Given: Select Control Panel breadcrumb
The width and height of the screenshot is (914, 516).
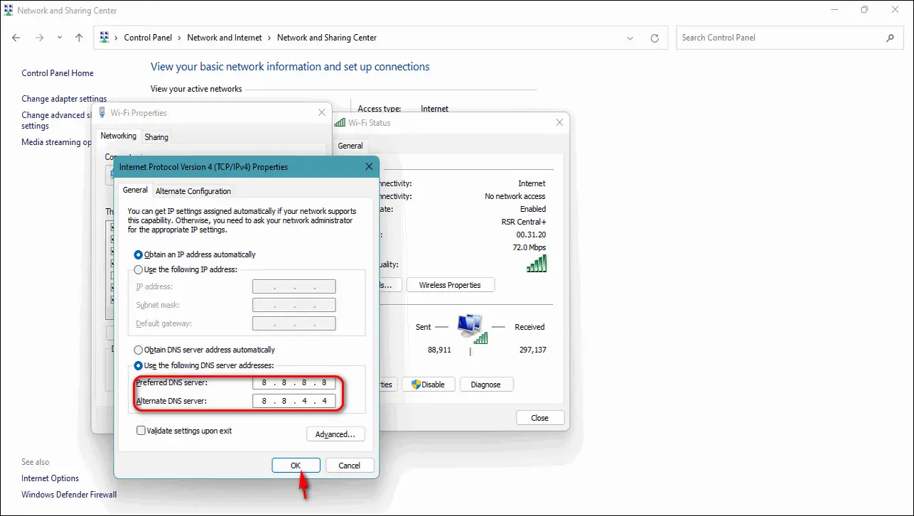Looking at the screenshot, I should [x=148, y=38].
